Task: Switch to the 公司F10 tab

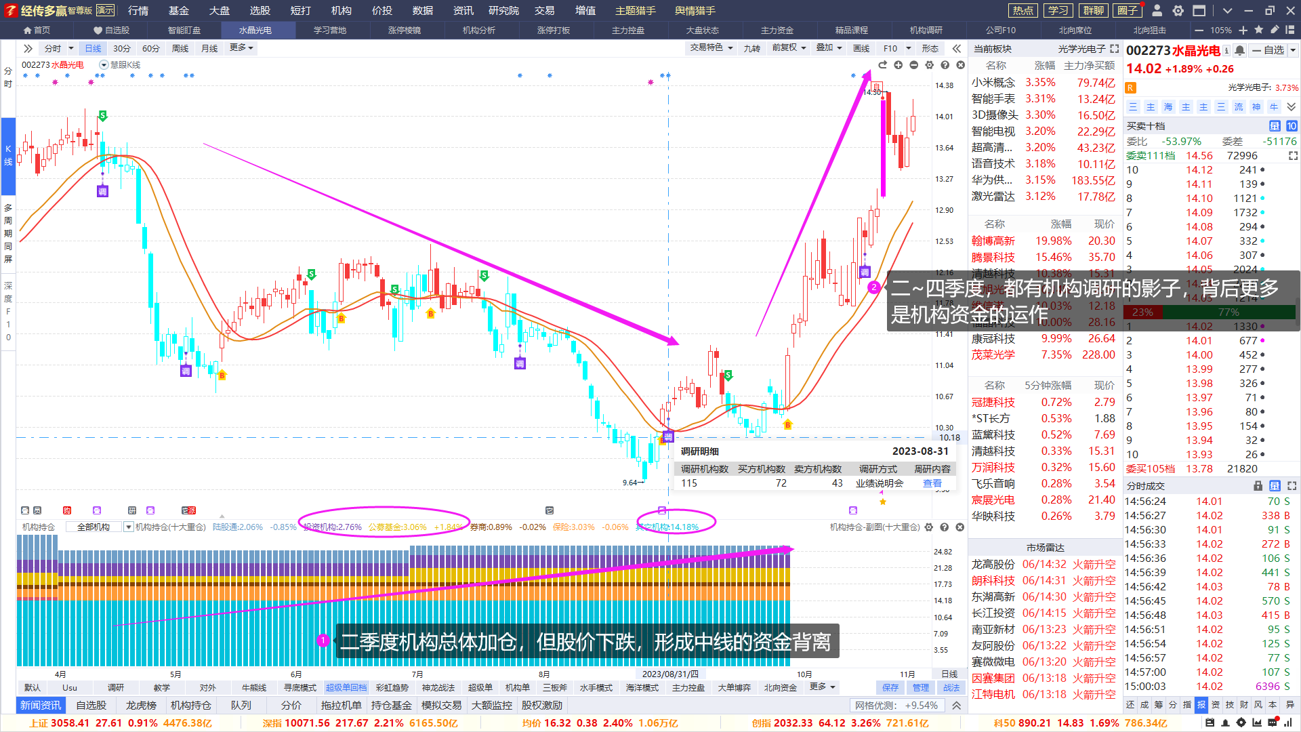Action: pyautogui.click(x=1000, y=30)
